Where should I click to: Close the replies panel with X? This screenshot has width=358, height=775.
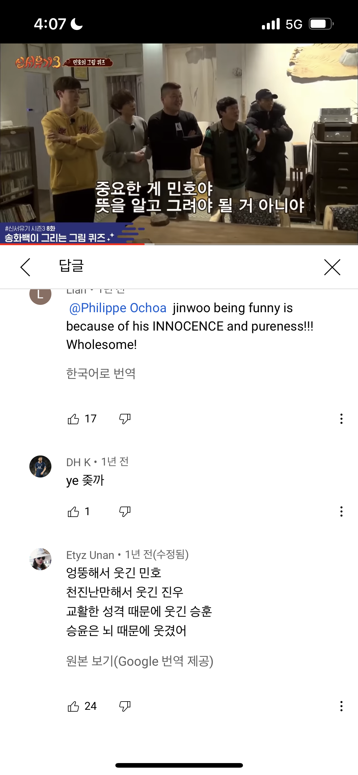[332, 267]
